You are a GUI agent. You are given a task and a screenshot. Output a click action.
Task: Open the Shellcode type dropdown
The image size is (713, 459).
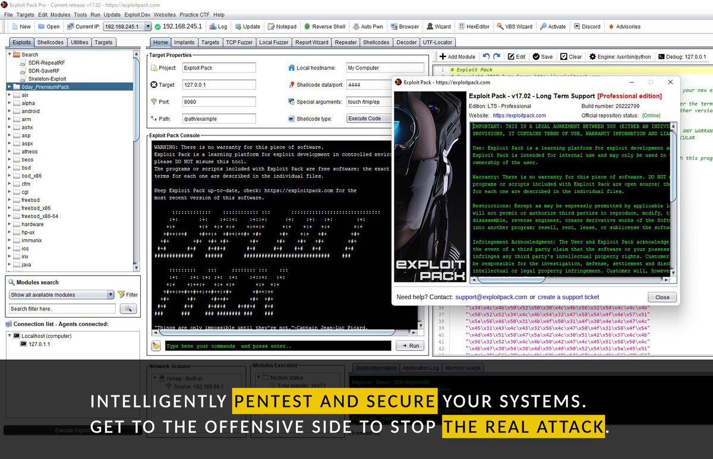(x=368, y=118)
